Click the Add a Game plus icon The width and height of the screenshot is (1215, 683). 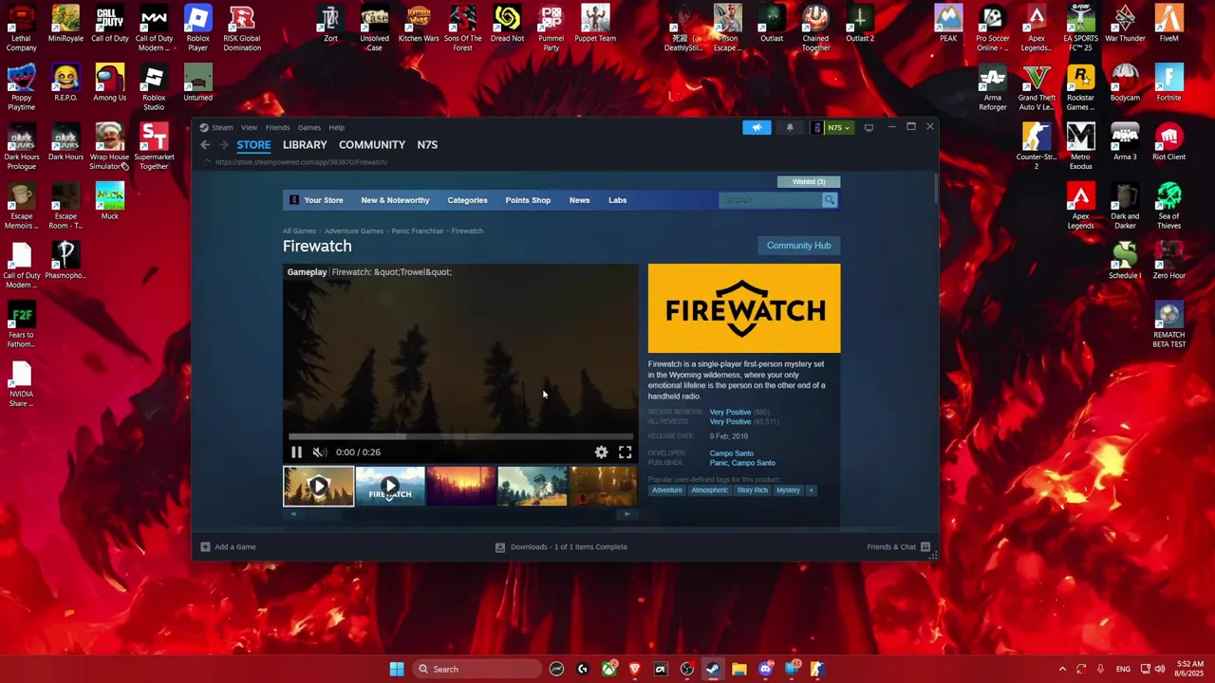(x=205, y=547)
